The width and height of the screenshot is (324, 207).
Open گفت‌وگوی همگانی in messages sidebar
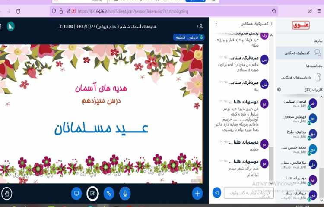pos(300,53)
